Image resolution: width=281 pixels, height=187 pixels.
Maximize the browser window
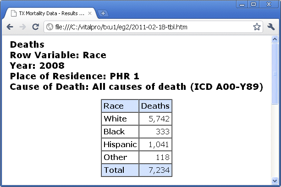point(253,5)
